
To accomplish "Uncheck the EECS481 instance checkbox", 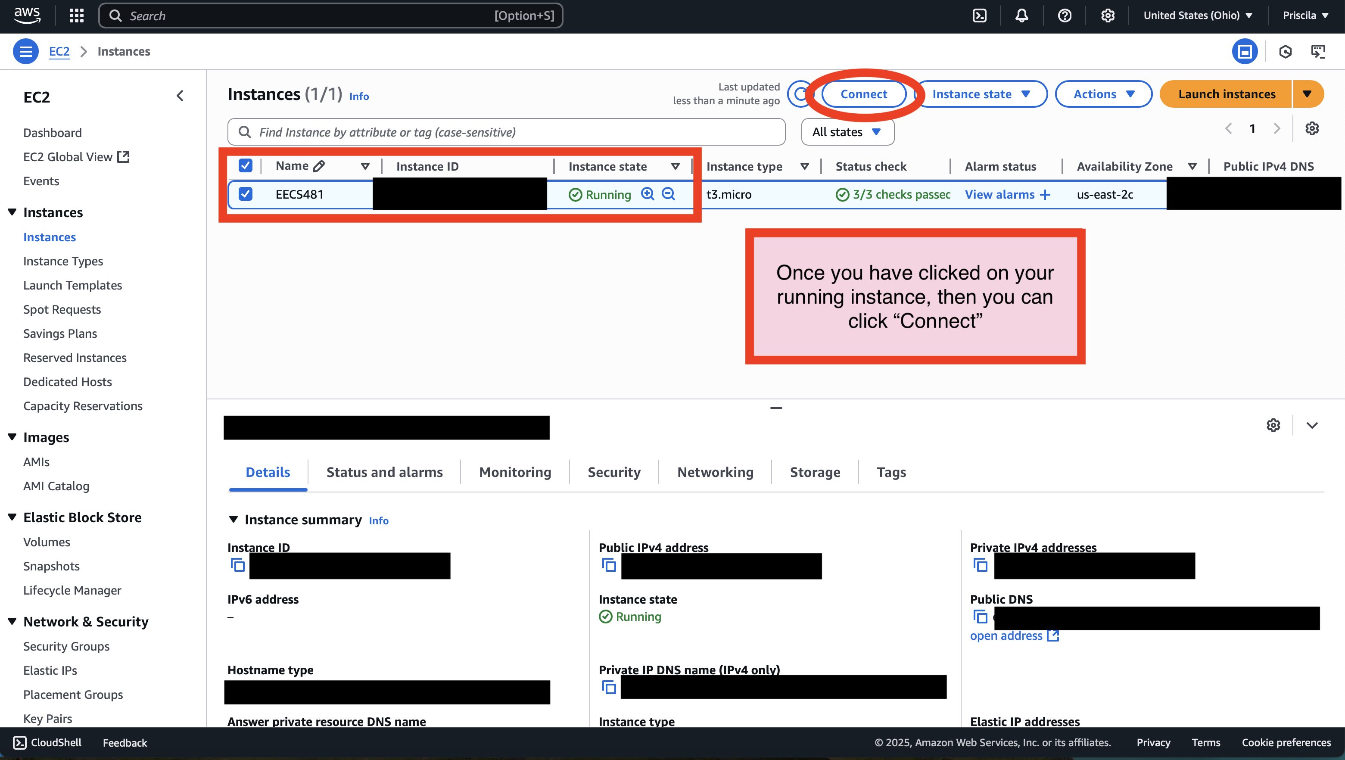I will coord(246,194).
